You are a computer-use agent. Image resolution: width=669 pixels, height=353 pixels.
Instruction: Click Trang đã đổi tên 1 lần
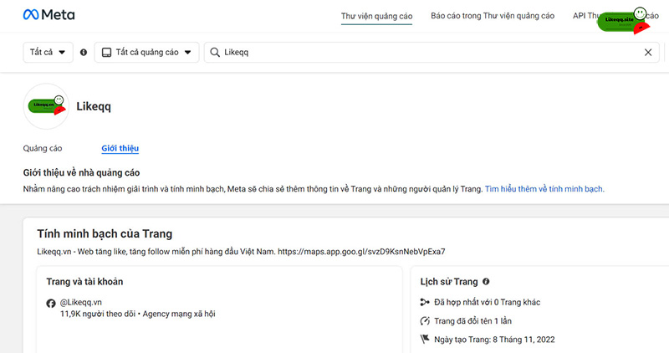click(472, 321)
